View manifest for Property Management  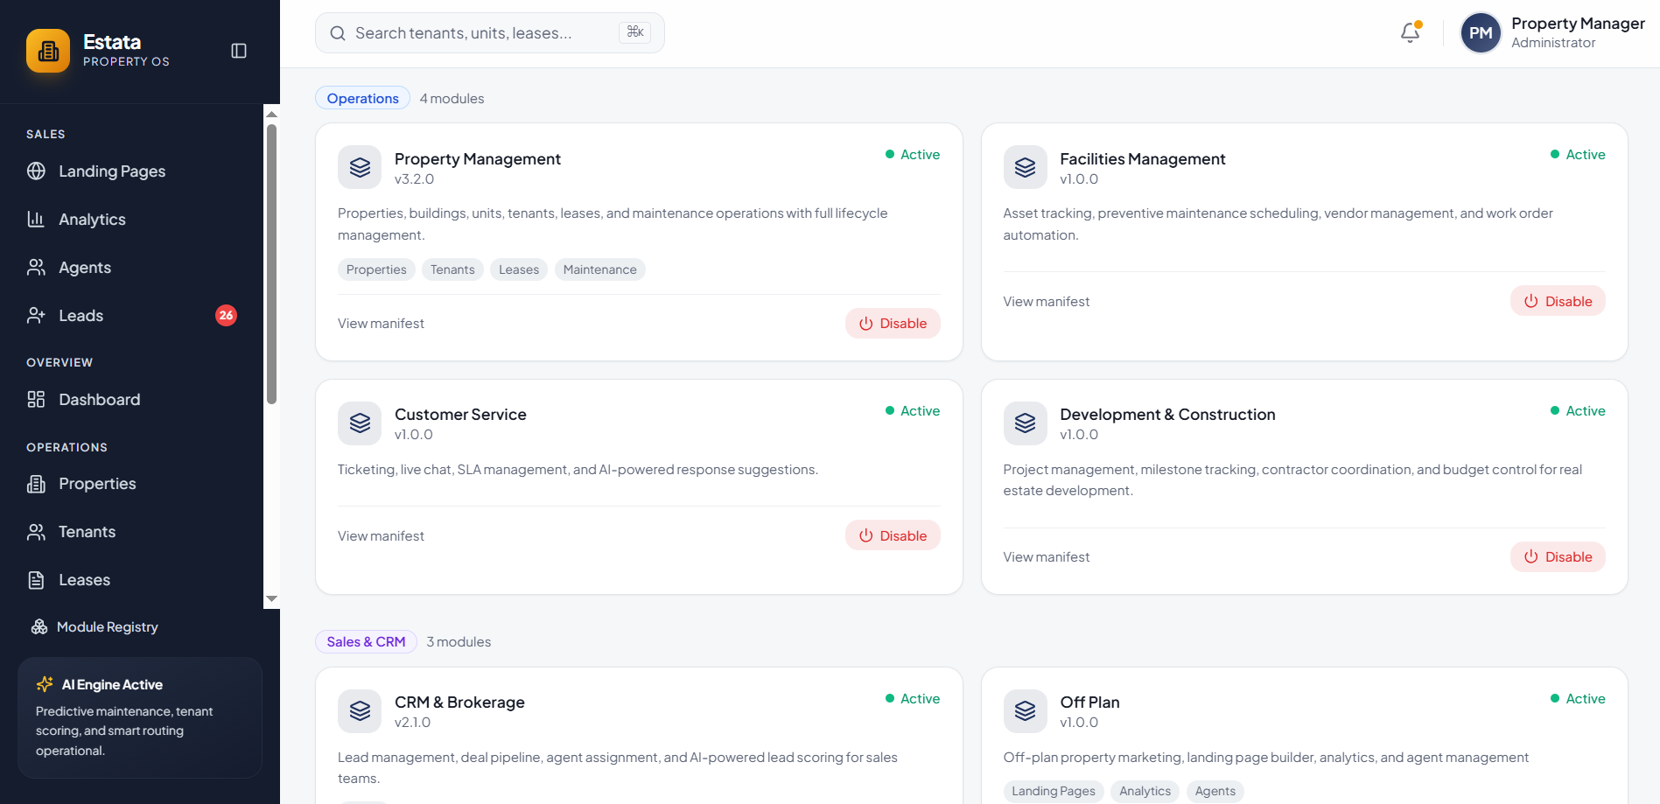pyautogui.click(x=381, y=324)
